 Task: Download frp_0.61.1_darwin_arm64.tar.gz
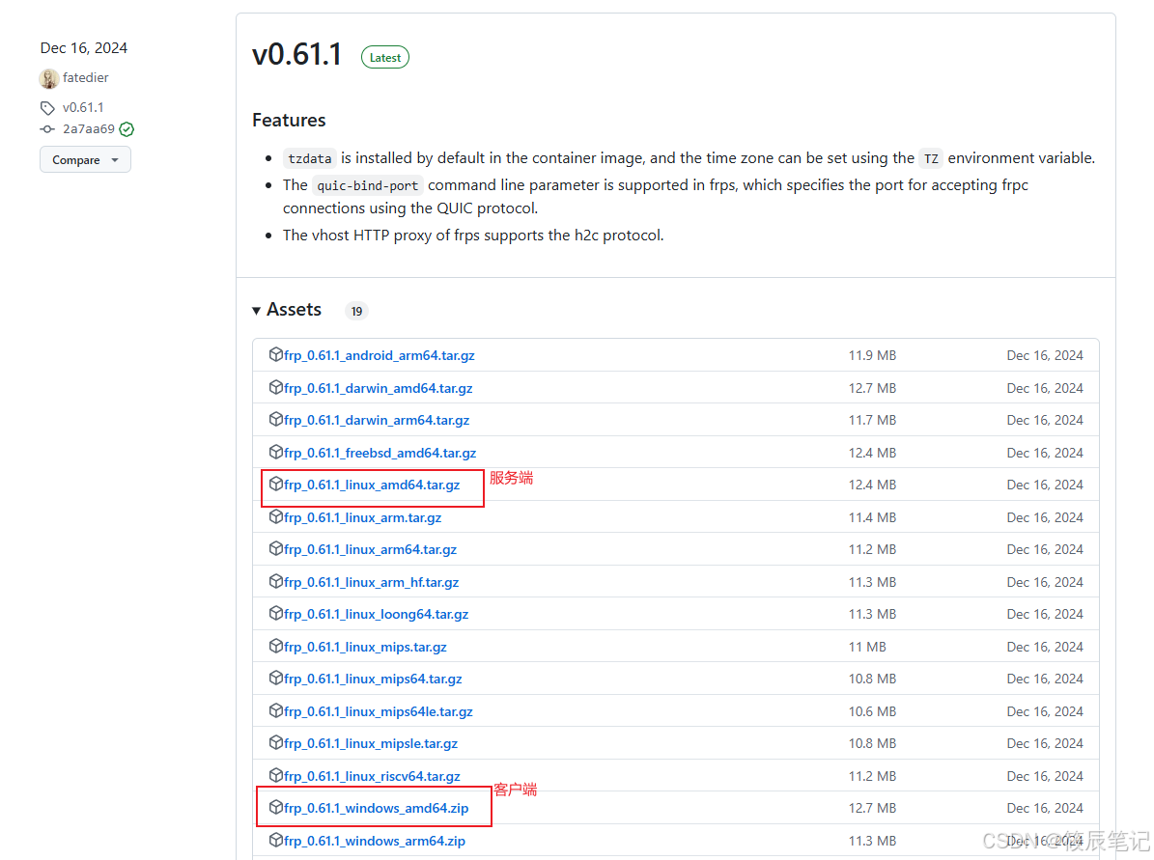(377, 420)
